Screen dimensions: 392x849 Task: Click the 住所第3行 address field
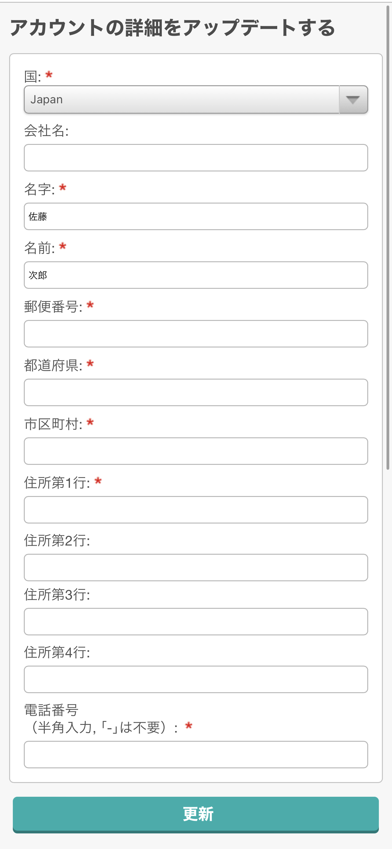[196, 621]
